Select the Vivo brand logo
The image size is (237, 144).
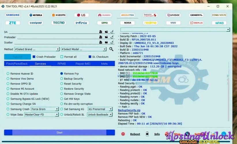point(173,23)
